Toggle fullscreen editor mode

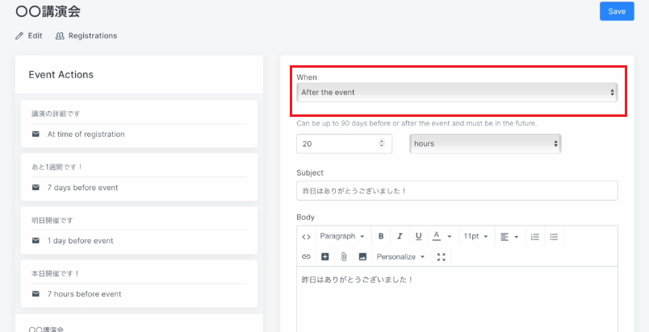442,257
